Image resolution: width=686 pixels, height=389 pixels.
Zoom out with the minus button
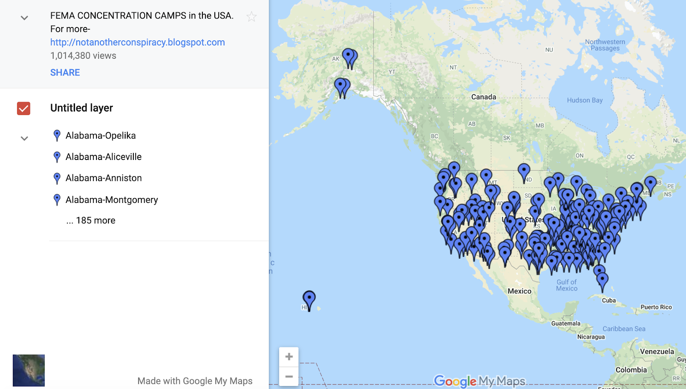tap(289, 377)
